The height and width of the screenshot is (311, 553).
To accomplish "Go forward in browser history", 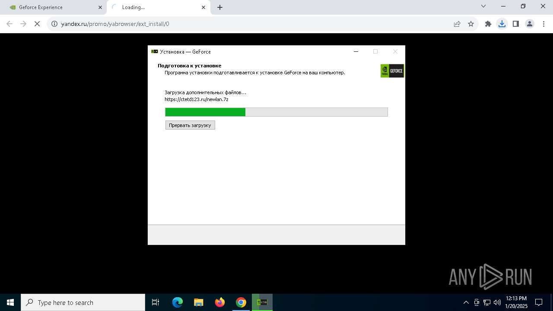I will click(23, 24).
